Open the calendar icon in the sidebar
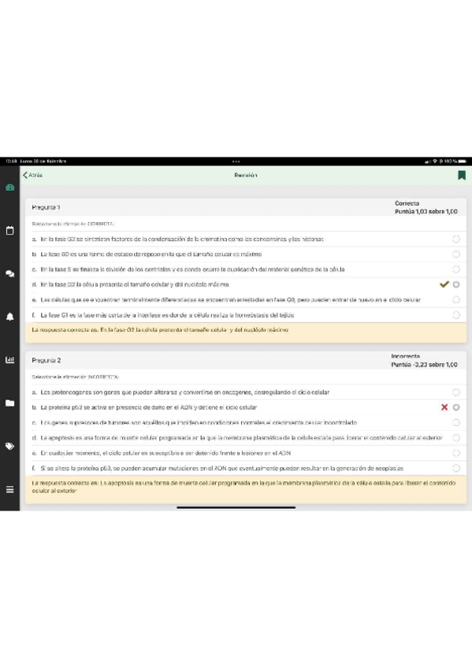The height and width of the screenshot is (668, 472). [9, 231]
